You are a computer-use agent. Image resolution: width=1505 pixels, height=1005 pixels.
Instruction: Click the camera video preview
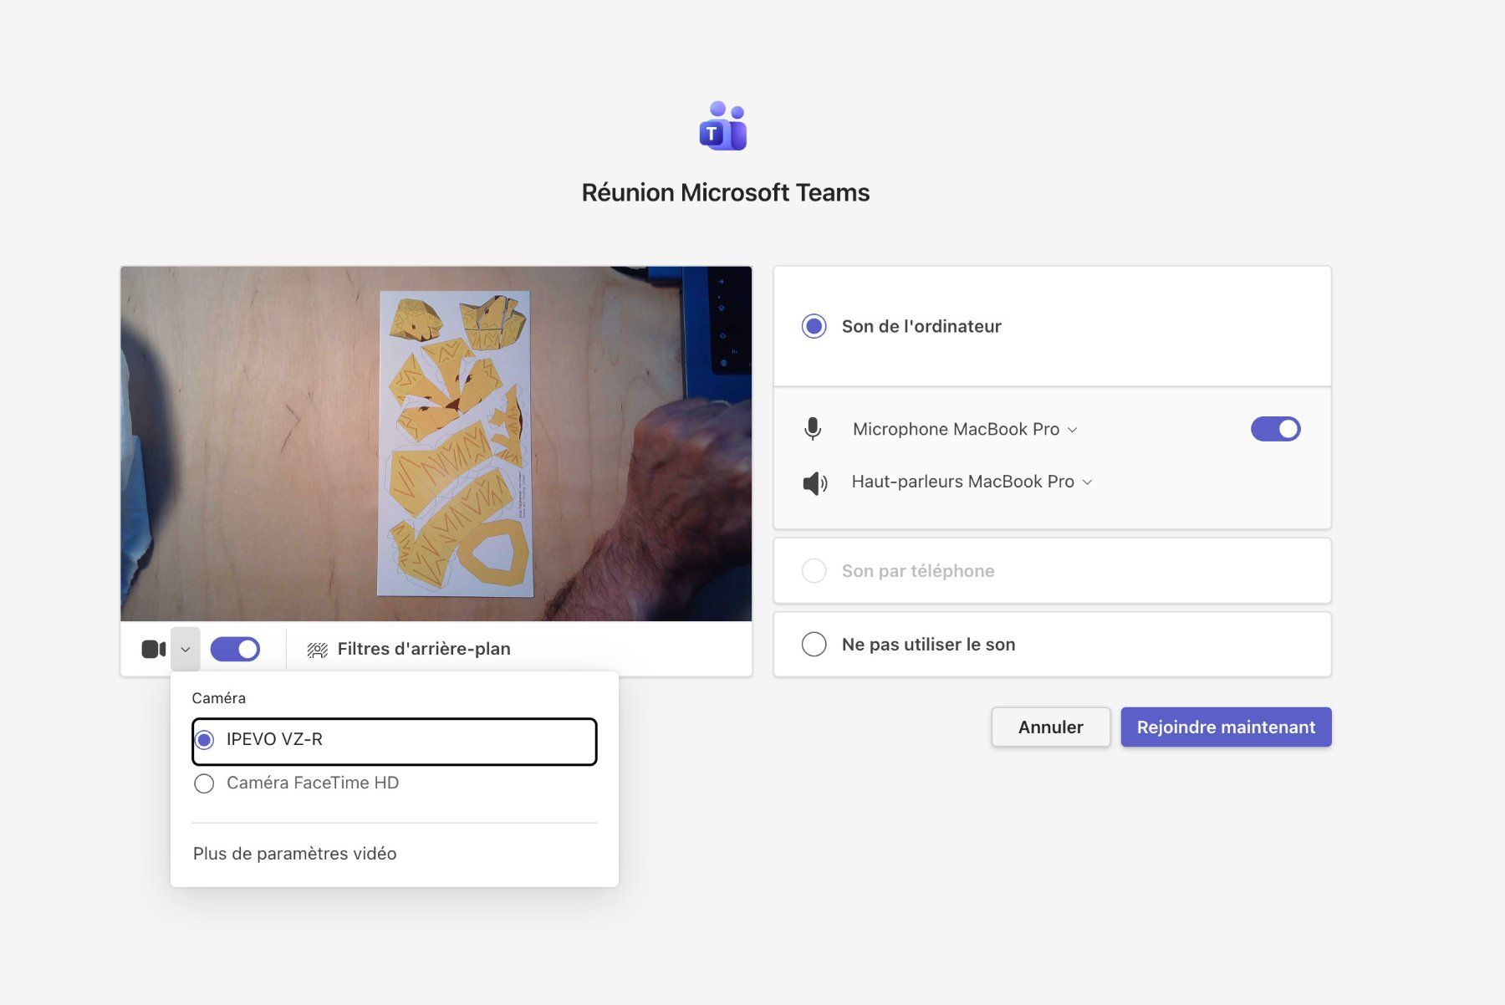(x=436, y=444)
